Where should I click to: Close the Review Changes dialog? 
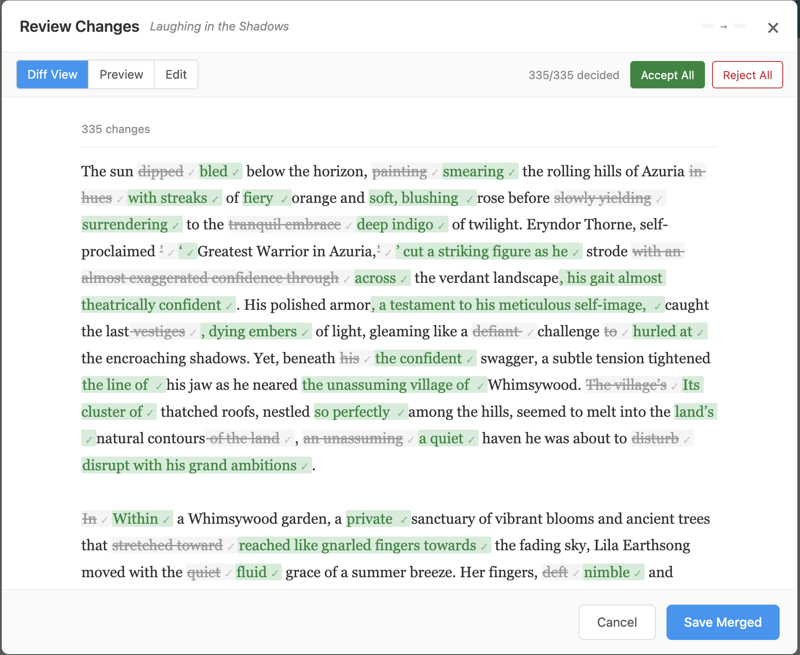click(773, 28)
